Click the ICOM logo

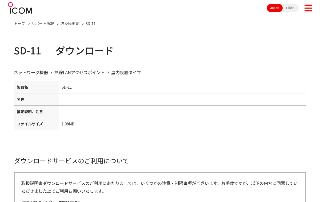[x=20, y=8]
